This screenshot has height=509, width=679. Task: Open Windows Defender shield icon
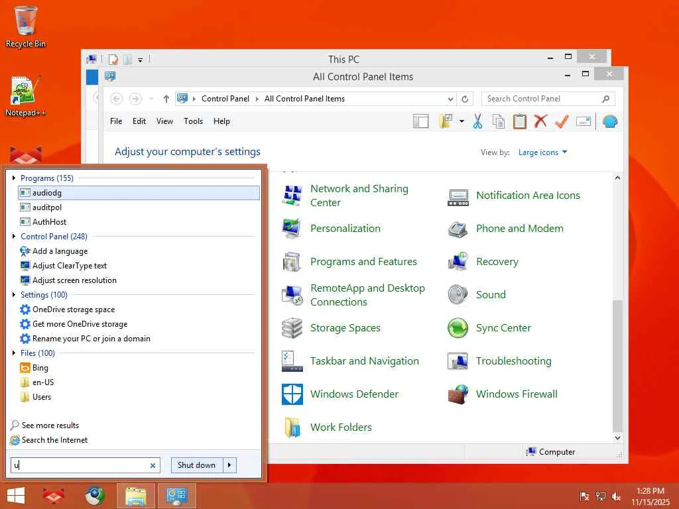pyautogui.click(x=292, y=394)
